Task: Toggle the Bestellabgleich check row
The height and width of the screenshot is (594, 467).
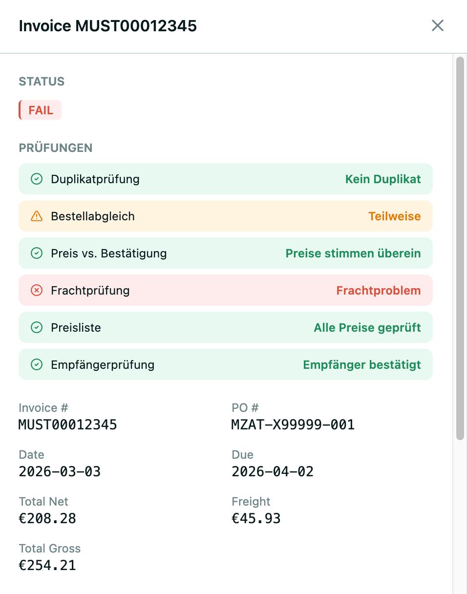Action: pos(225,216)
